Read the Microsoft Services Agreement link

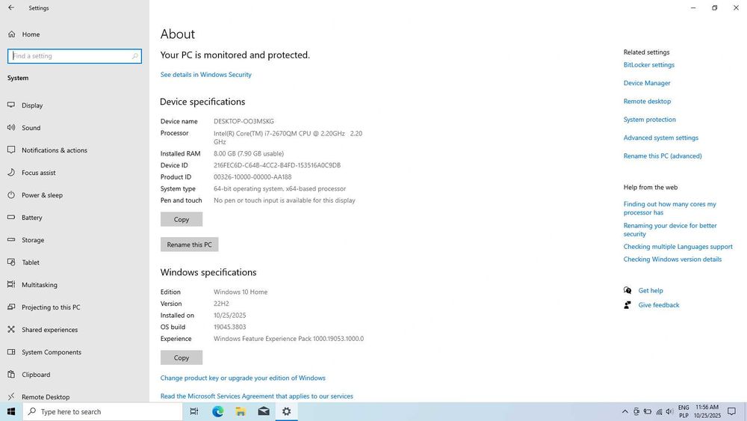click(x=257, y=396)
